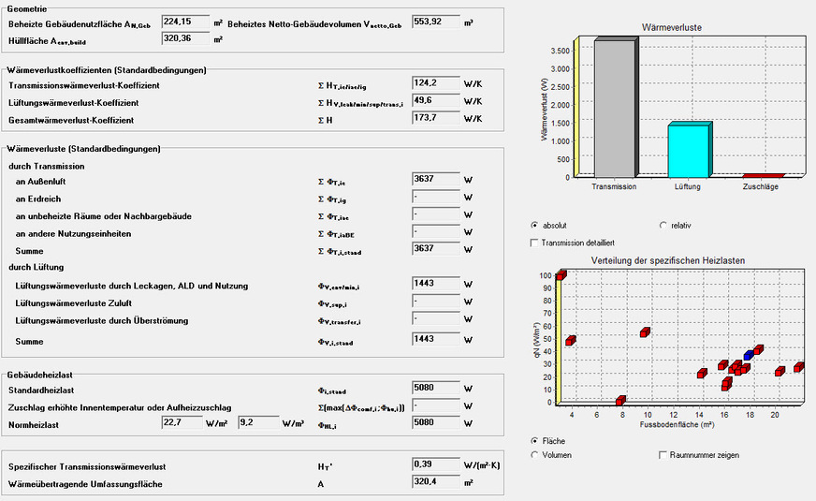This screenshot has width=816, height=501.
Task: Click the Hüllfläche value field 320,36
Action: [x=184, y=39]
